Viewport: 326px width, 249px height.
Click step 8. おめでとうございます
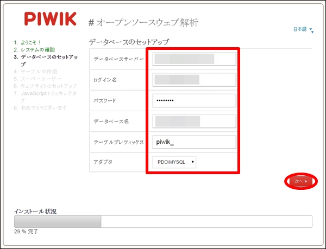(x=40, y=108)
